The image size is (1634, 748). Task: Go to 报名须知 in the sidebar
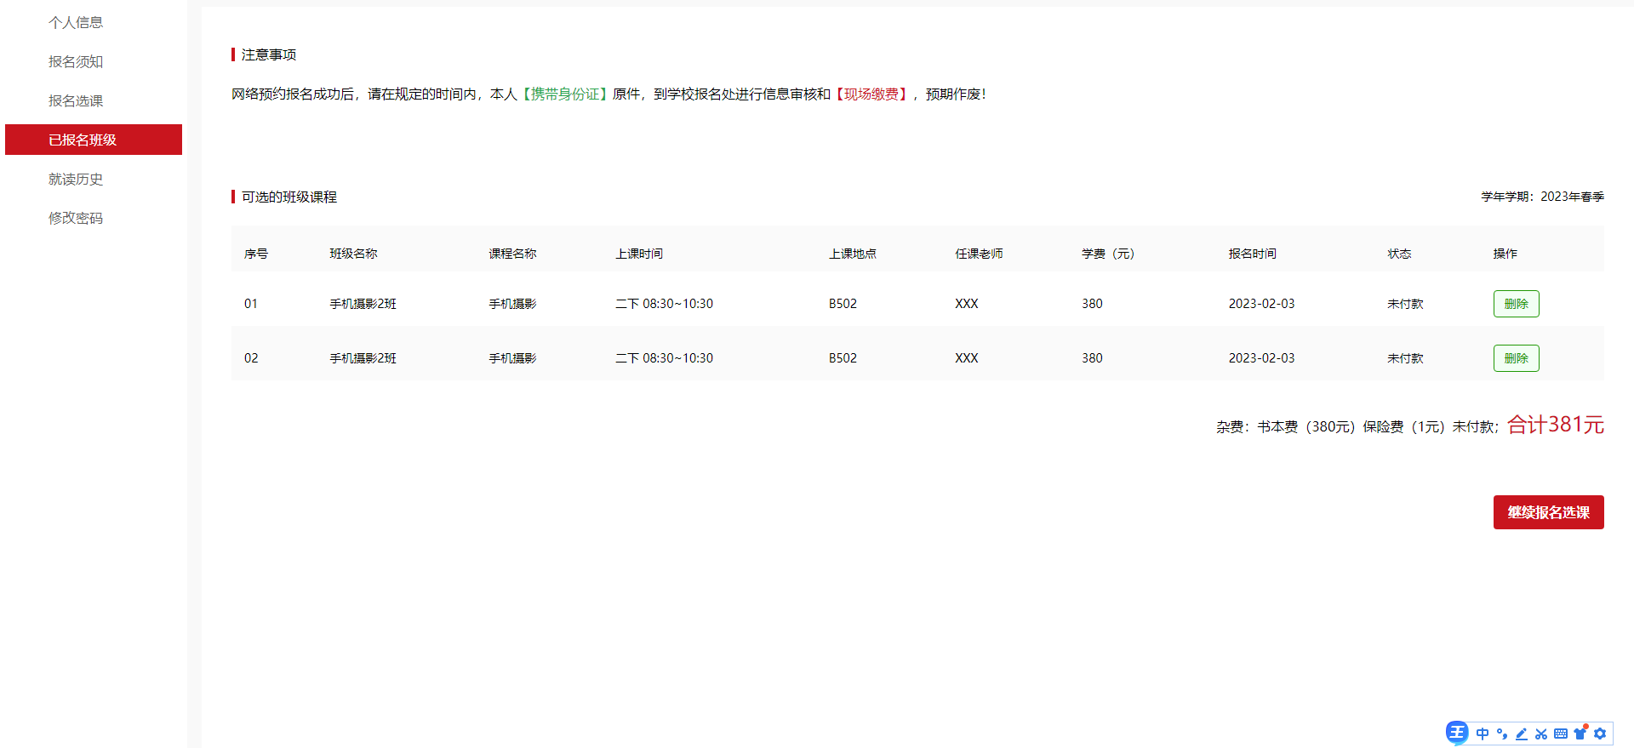pyautogui.click(x=76, y=61)
